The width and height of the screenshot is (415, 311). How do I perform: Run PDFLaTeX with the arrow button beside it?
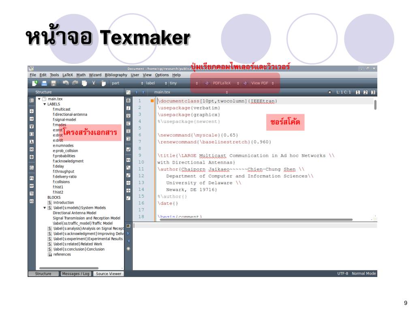click(x=207, y=83)
